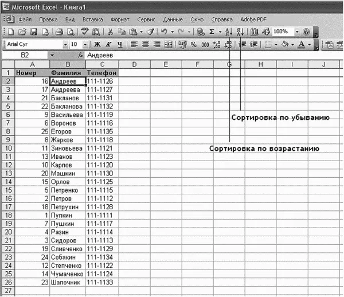
Task: Select the Телефон header cell
Action: point(102,73)
